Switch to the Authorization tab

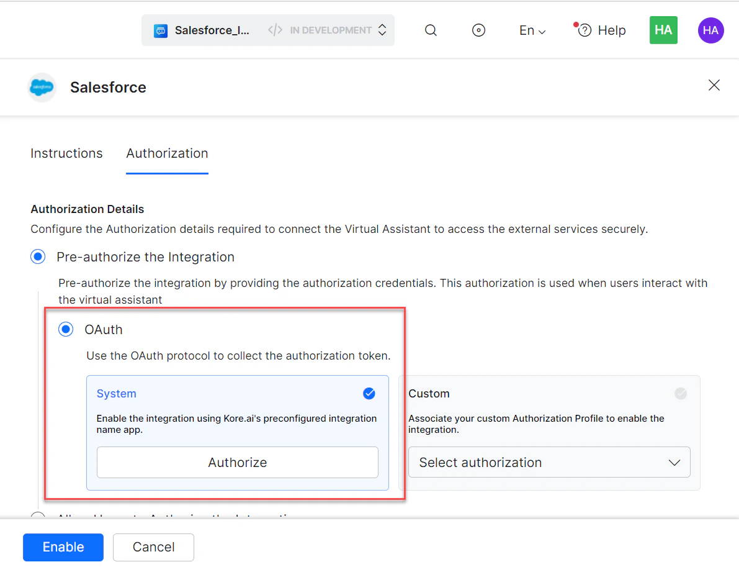pyautogui.click(x=166, y=153)
